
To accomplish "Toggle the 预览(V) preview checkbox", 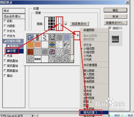I will (x=110, y=28).
